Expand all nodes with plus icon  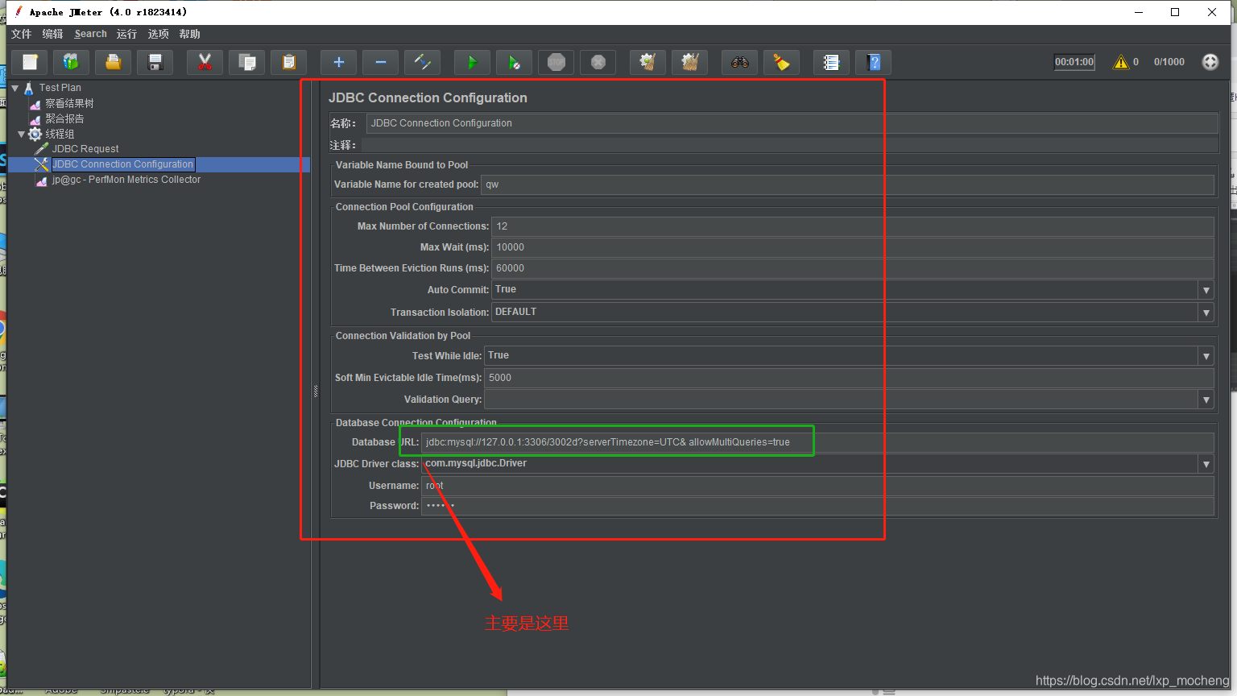339,62
